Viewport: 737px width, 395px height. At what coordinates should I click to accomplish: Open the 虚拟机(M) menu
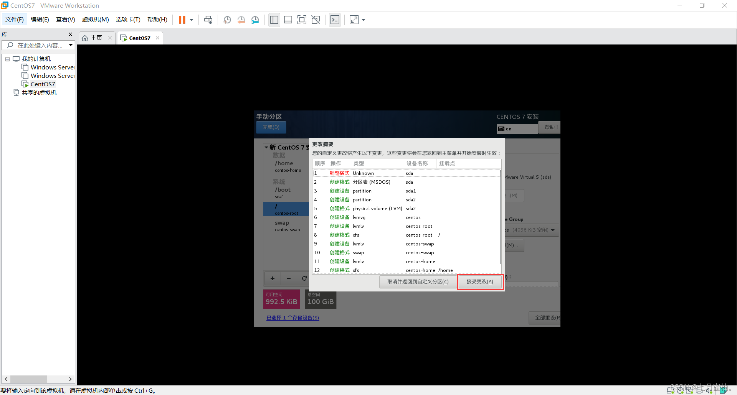click(96, 20)
